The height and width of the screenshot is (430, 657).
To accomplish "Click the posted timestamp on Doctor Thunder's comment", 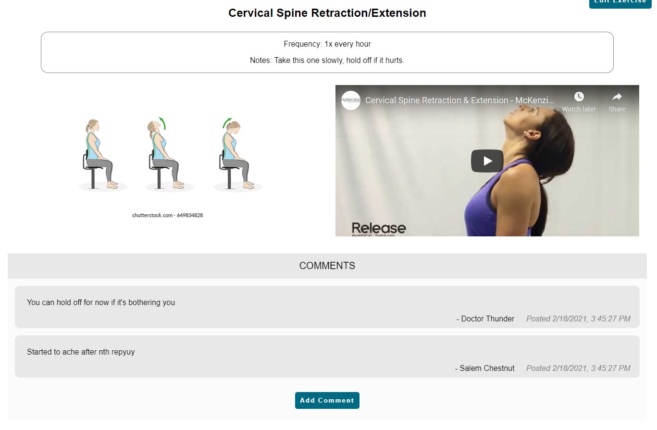I will click(x=578, y=319).
